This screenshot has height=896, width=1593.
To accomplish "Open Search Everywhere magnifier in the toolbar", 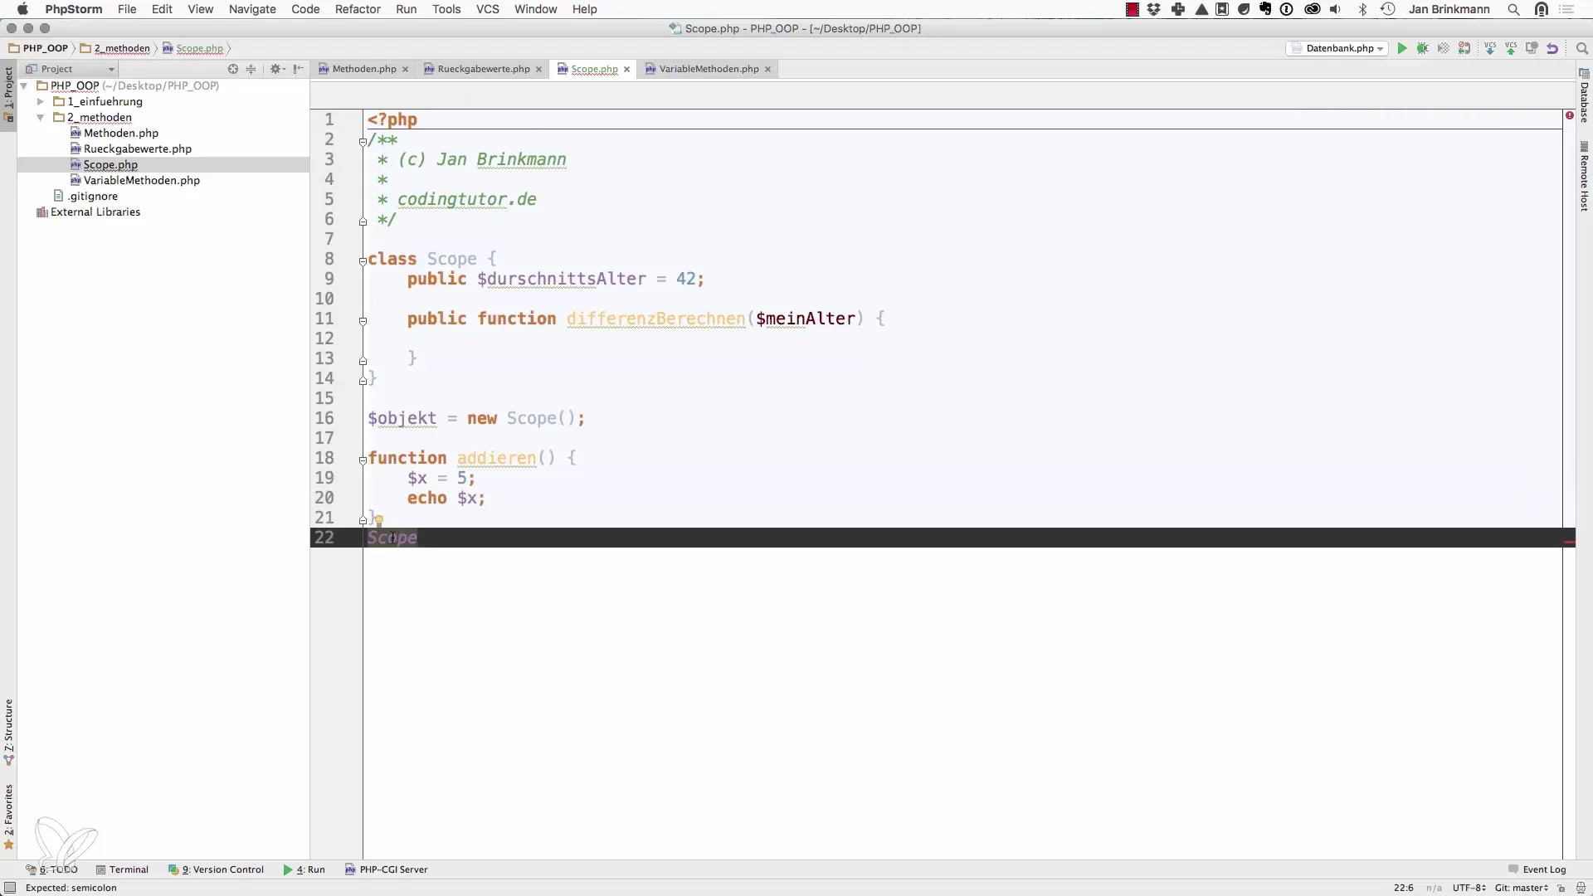I will point(1581,48).
